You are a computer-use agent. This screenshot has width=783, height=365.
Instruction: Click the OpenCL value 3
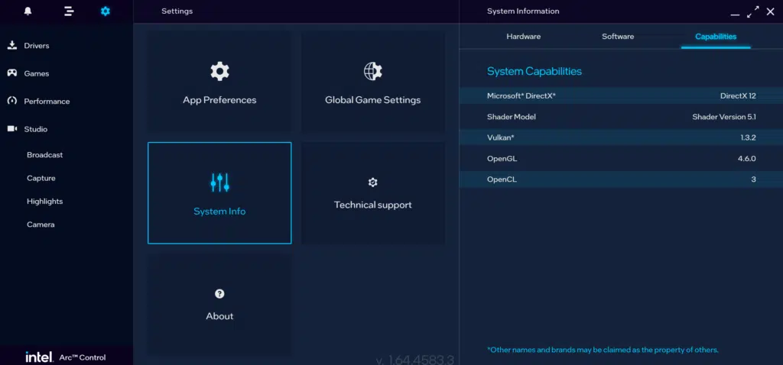(x=753, y=179)
